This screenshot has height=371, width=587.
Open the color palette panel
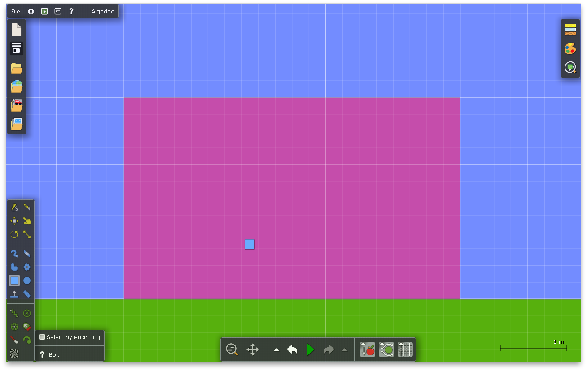(x=570, y=48)
